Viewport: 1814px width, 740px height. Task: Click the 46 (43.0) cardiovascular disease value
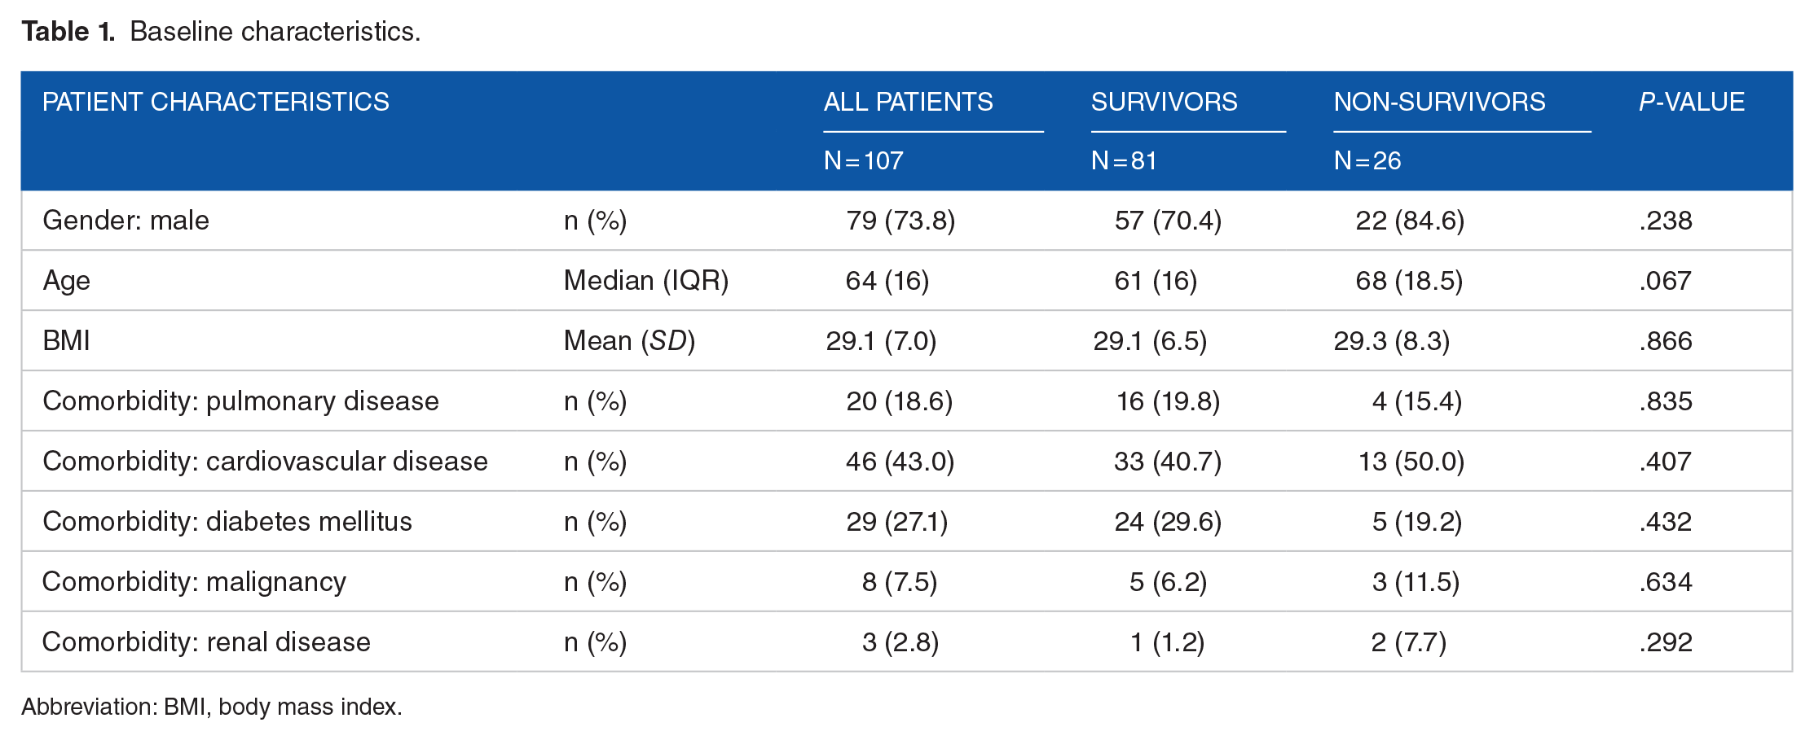click(900, 462)
